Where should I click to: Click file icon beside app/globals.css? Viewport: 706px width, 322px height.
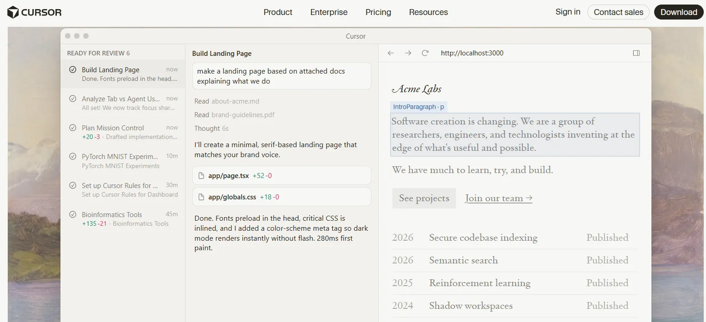tap(201, 197)
